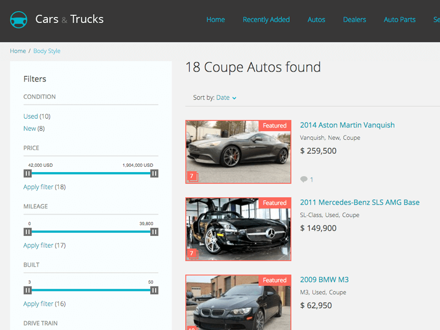Open 2011 Mercedes-Benz SLS AMG Base listing
Image resolution: width=440 pixels, height=330 pixels.
point(360,202)
